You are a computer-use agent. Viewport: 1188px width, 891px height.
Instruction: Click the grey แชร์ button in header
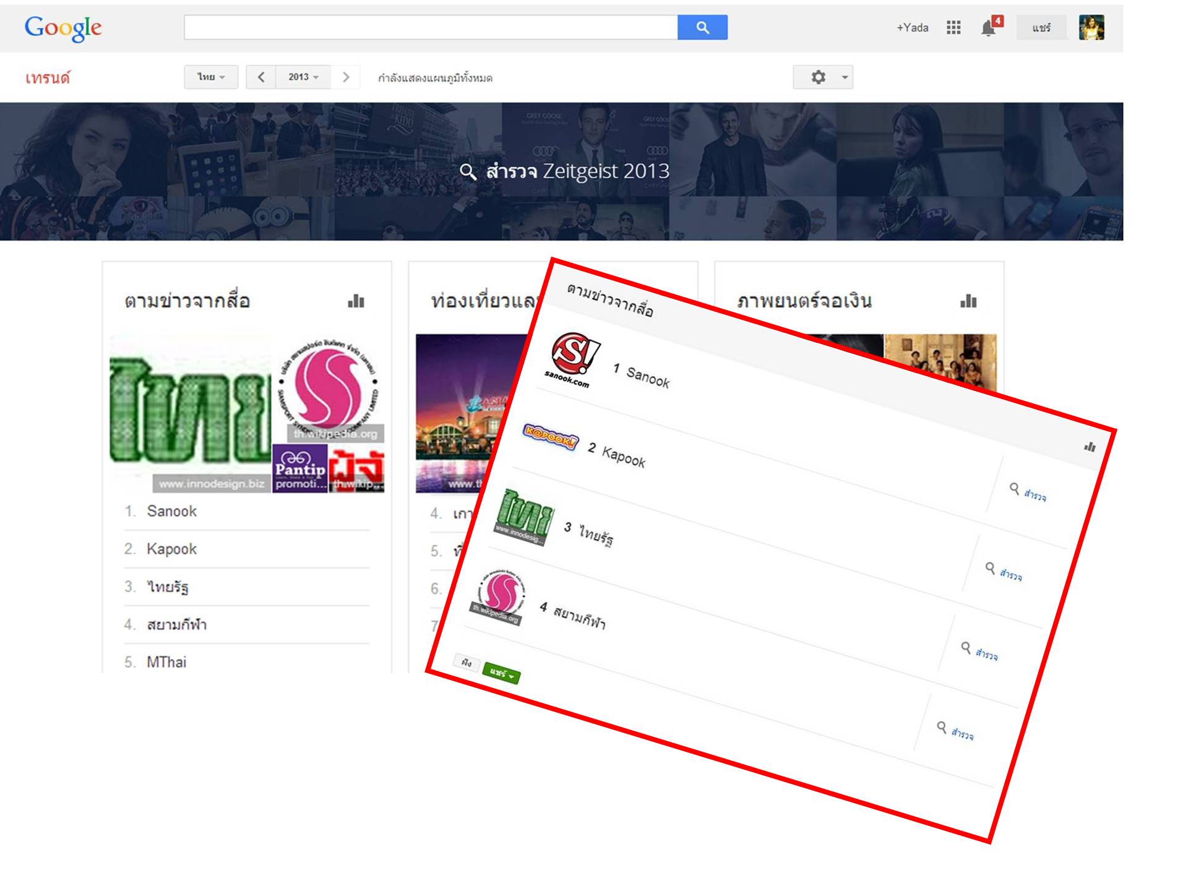(x=1041, y=27)
